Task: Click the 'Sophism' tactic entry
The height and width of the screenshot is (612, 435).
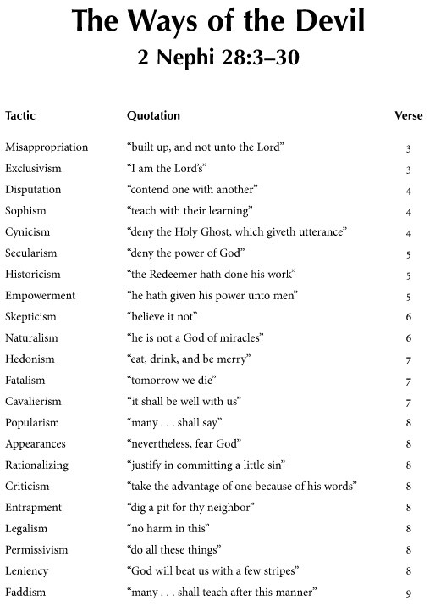Action: pyautogui.click(x=25, y=211)
